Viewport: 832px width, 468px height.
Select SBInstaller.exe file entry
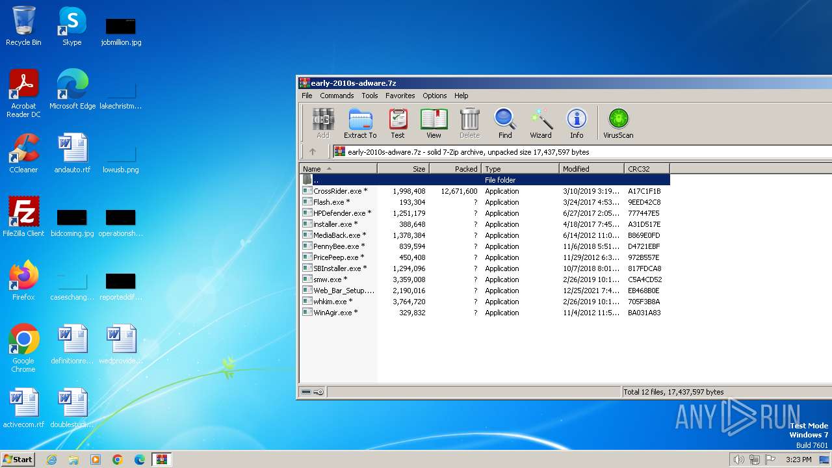(x=484, y=268)
